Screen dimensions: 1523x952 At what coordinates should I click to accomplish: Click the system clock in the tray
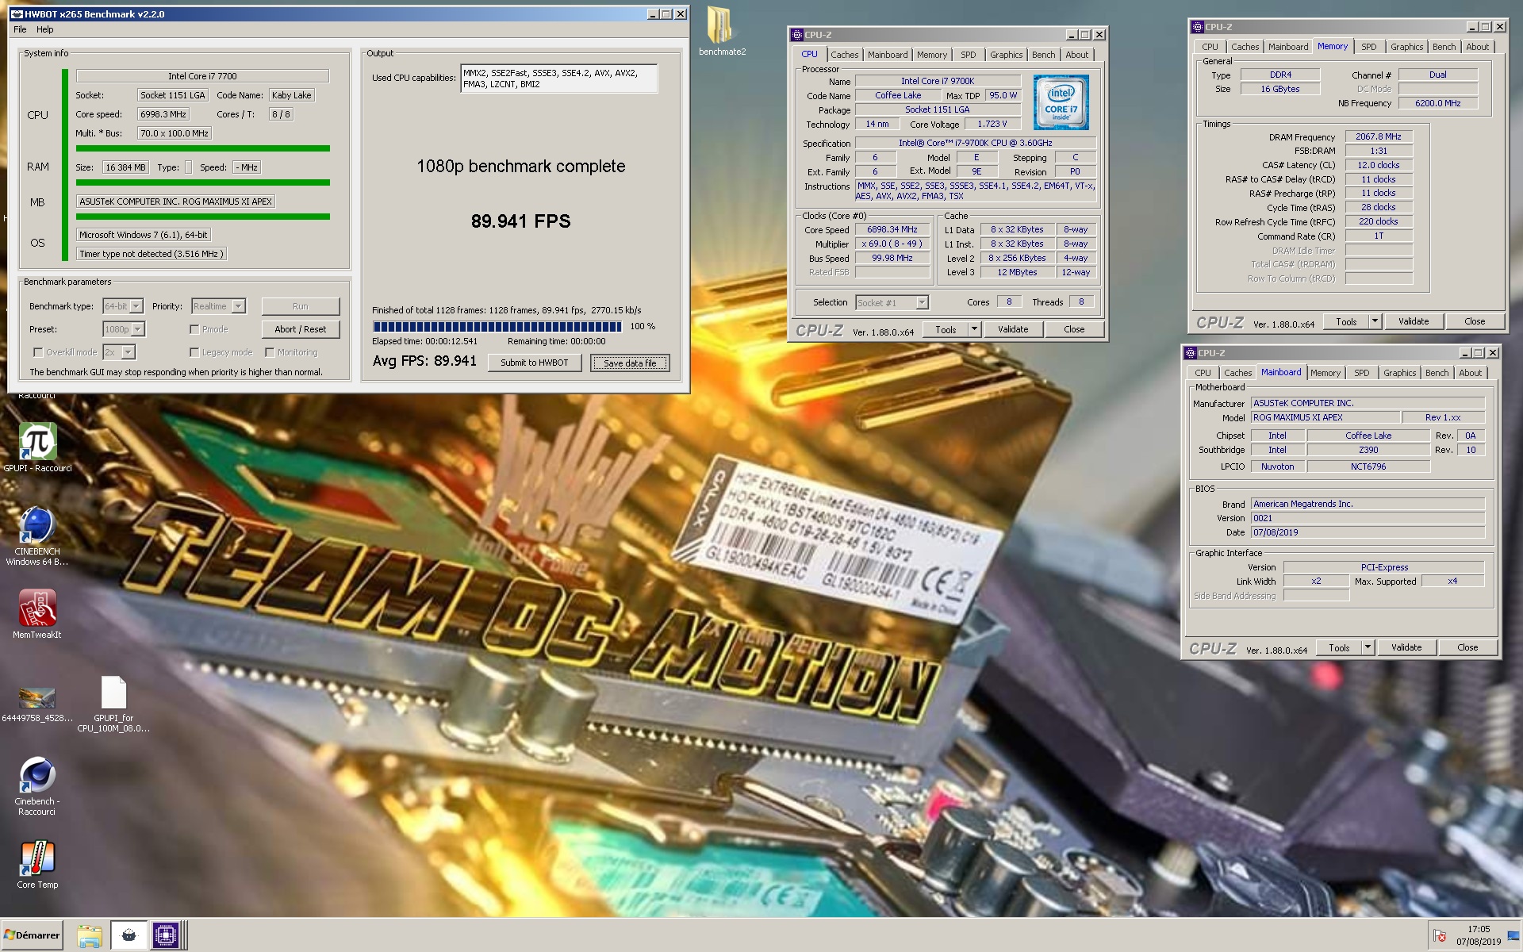(1479, 935)
